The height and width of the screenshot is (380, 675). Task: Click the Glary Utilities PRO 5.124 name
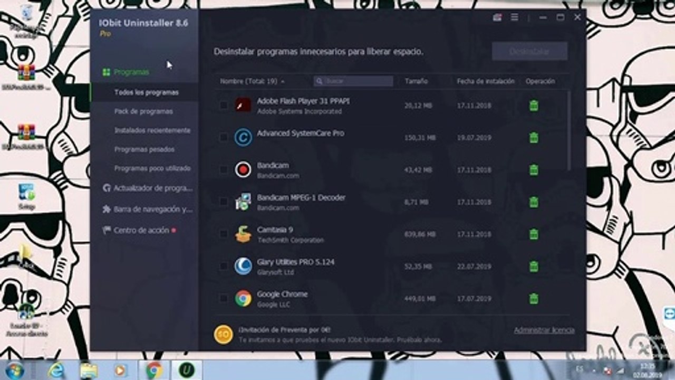coord(296,262)
